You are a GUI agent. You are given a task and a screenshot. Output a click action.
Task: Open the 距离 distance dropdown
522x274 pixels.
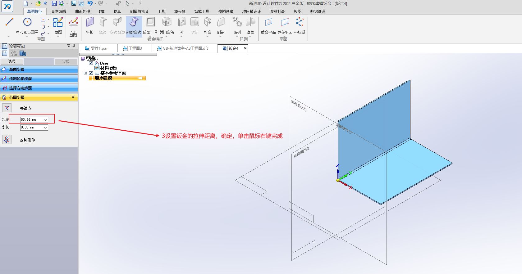45,120
